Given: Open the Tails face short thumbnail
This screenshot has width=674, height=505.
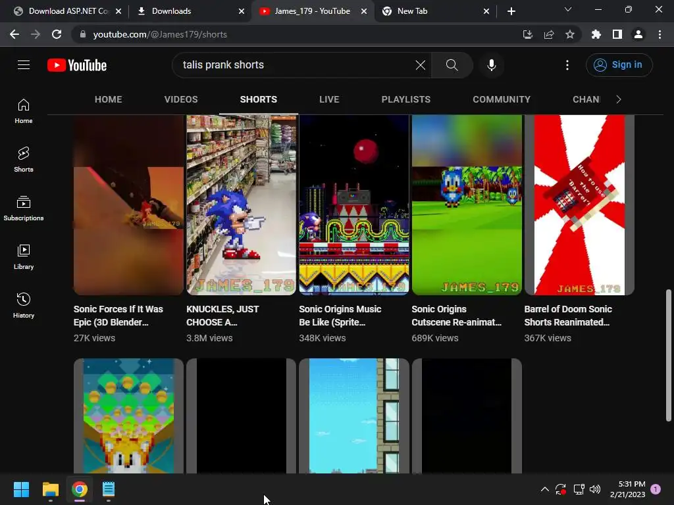Looking at the screenshot, I should [x=128, y=416].
